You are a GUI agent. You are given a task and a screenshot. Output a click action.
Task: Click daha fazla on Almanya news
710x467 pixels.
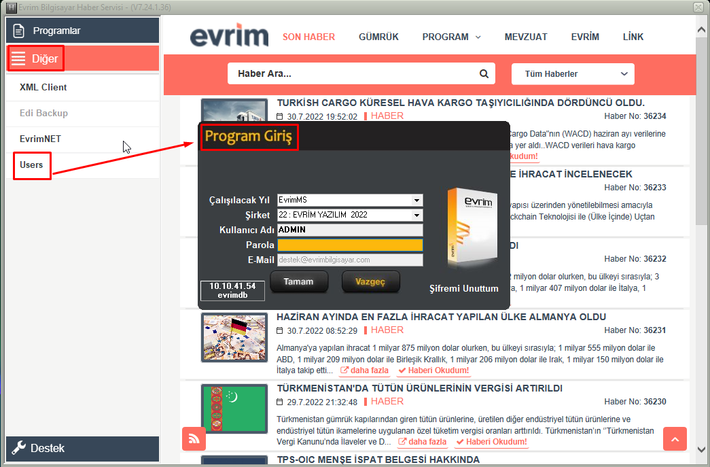[364, 370]
